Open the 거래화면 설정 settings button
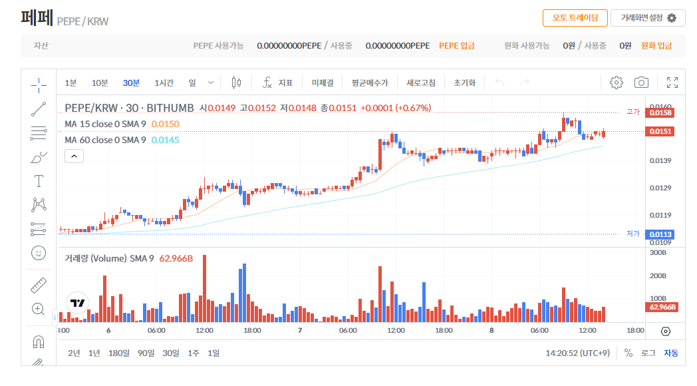 pyautogui.click(x=648, y=18)
